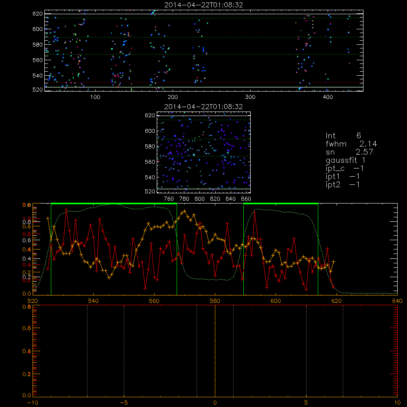Click the 640 label on profile plot x-axis

(x=397, y=301)
